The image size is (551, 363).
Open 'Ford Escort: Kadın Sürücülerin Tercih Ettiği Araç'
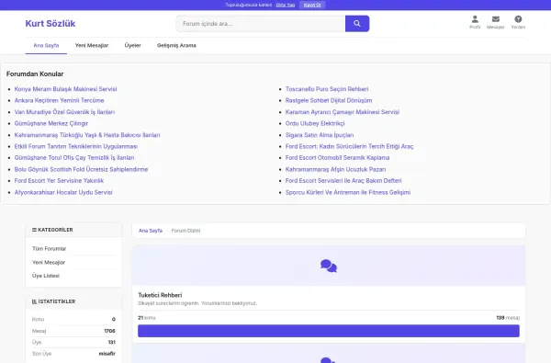pyautogui.click(x=349, y=146)
